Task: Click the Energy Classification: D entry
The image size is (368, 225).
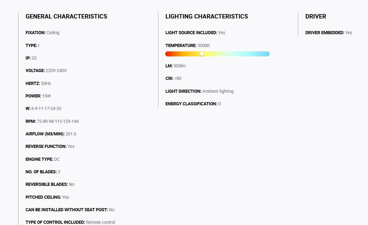Action: [193, 104]
